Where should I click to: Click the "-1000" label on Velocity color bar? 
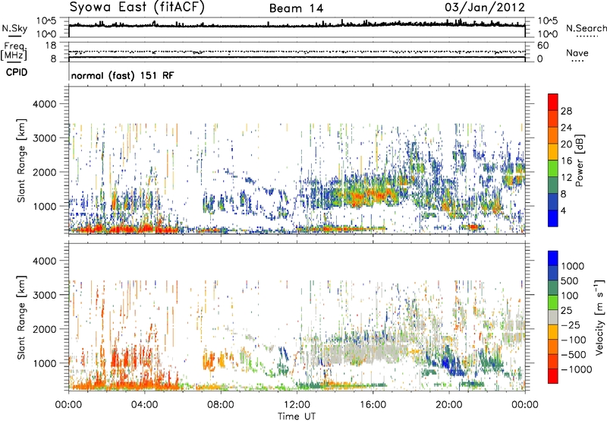[577, 369]
